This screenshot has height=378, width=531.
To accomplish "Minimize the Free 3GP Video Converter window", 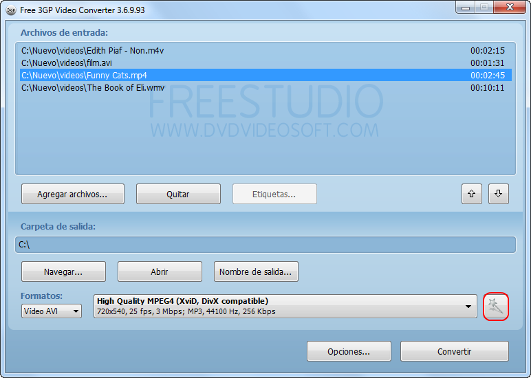I will click(x=466, y=8).
